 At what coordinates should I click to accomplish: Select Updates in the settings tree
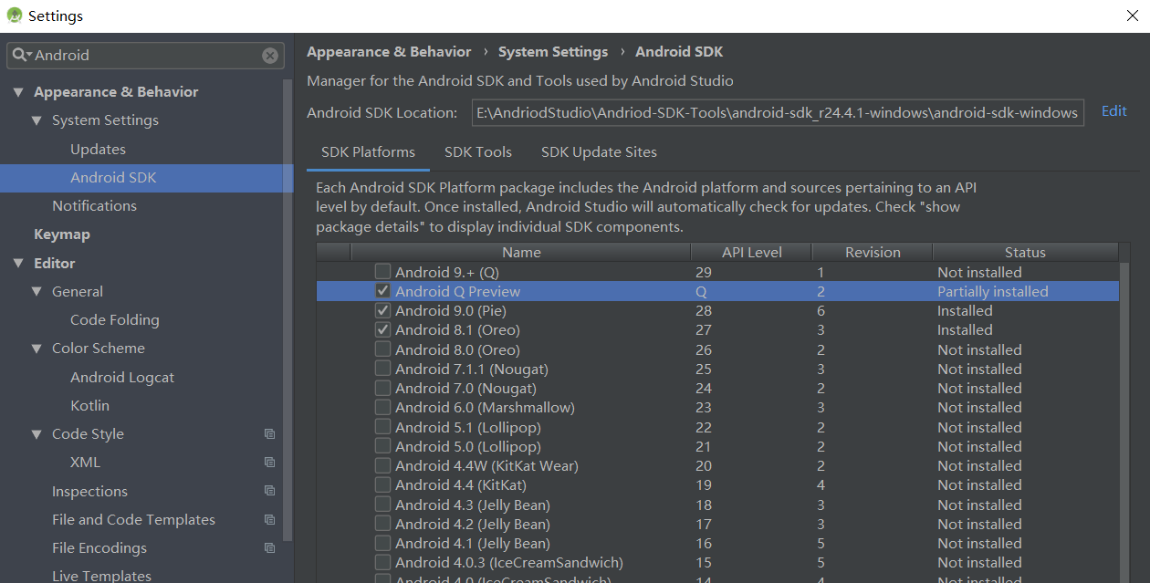point(98,150)
